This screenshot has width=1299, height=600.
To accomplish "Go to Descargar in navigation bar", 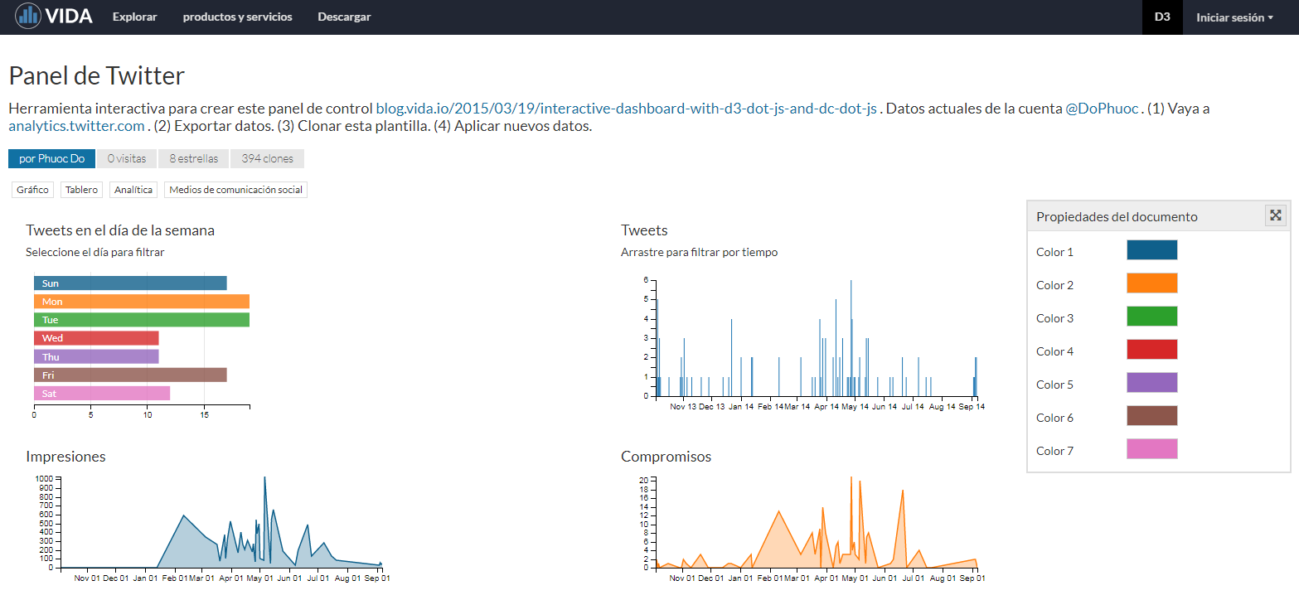I will coord(344,17).
